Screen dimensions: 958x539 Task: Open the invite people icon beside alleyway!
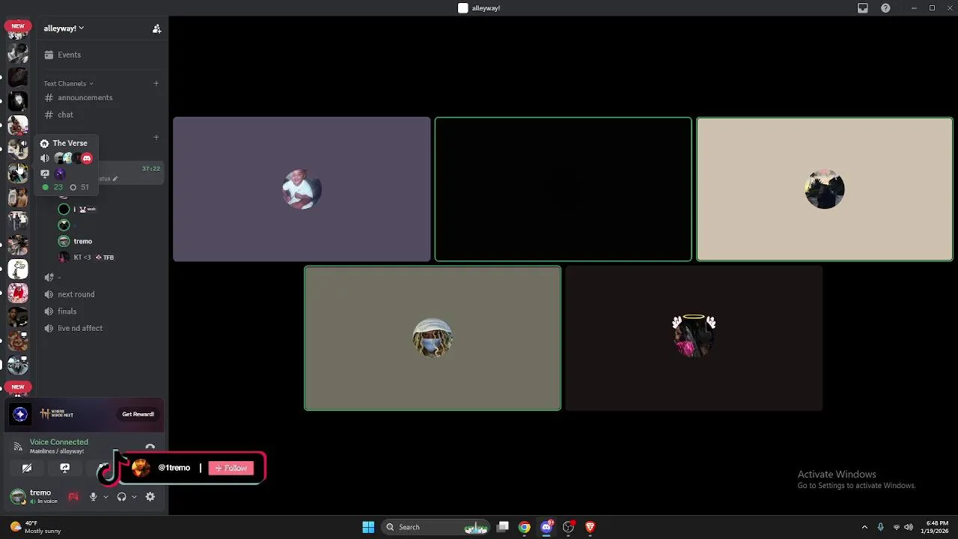(156, 28)
